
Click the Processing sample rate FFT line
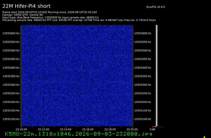coord(79,20)
